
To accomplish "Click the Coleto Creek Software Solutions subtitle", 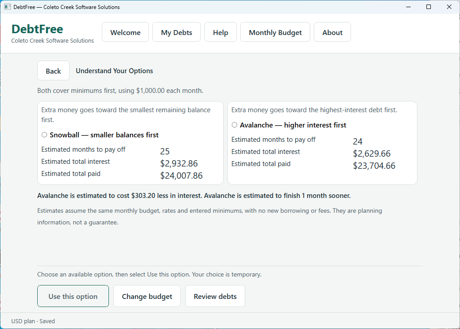I will (52, 40).
